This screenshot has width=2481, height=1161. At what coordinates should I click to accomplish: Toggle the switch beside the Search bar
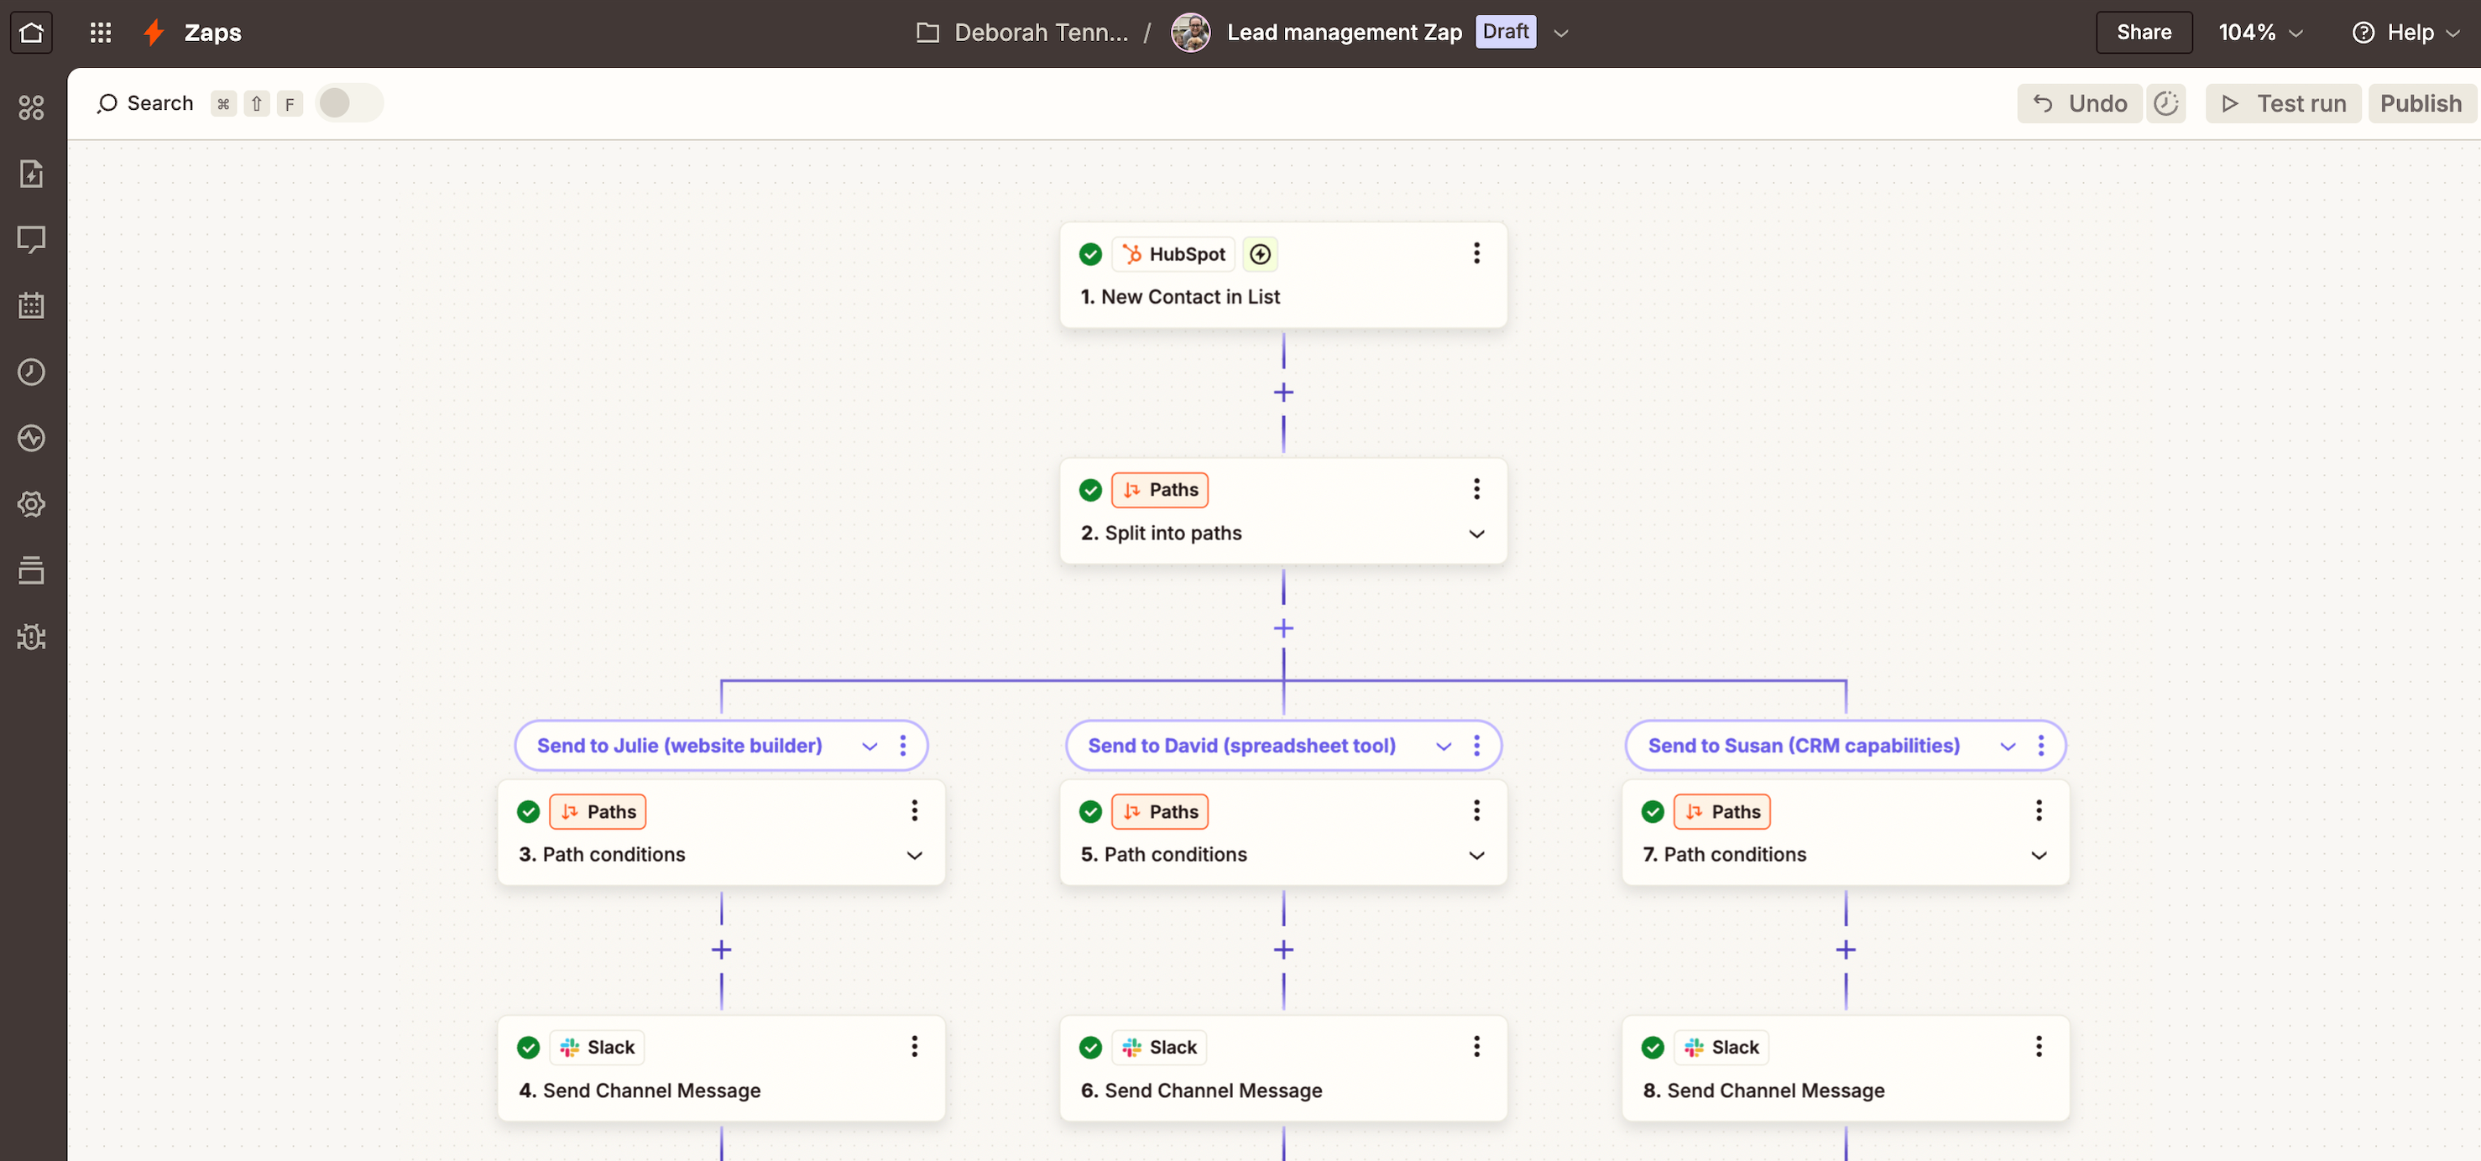(x=348, y=103)
